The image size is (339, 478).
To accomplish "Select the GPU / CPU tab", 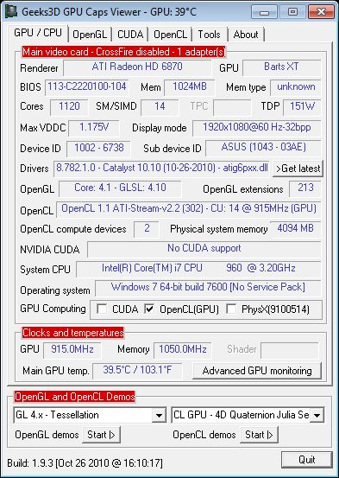I will (38, 33).
